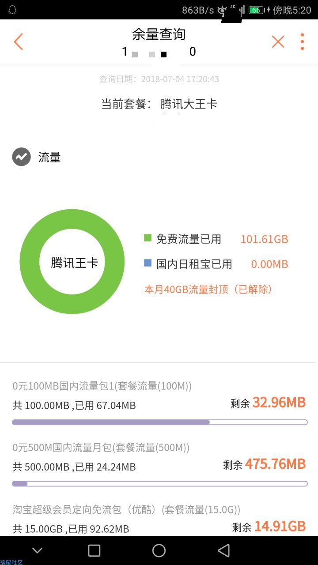Viewport: 318px width, 565px height.
Task: Tap Android home circle button
Action: [159, 550]
